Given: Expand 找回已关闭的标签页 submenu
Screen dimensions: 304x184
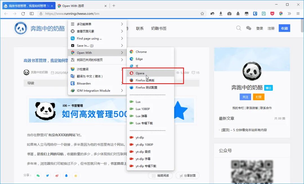Looking at the screenshot, I should tap(97, 60).
